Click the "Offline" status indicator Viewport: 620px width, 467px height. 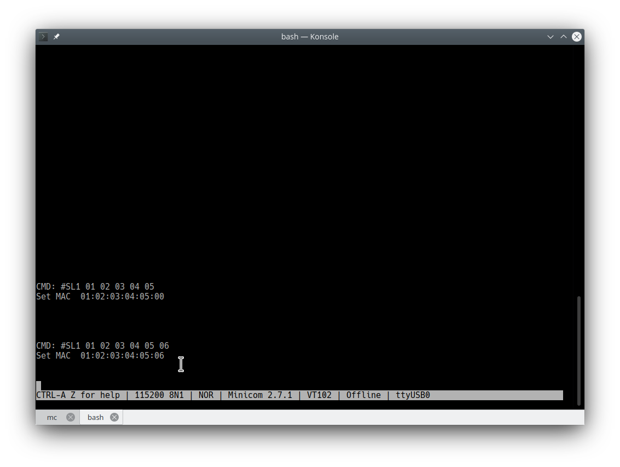point(363,395)
